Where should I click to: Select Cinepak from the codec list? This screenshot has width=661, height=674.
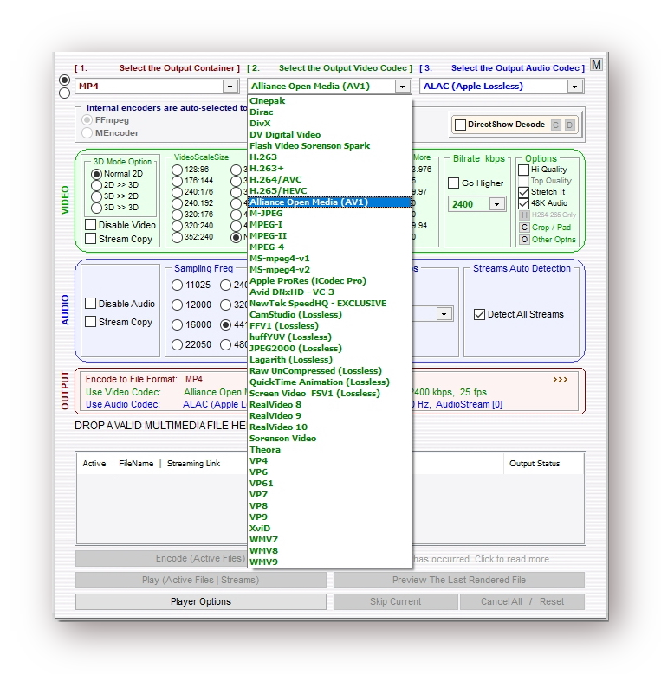tap(330, 101)
